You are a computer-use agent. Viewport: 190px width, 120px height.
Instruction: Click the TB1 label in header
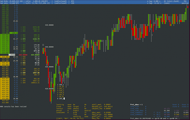pos(185,1)
